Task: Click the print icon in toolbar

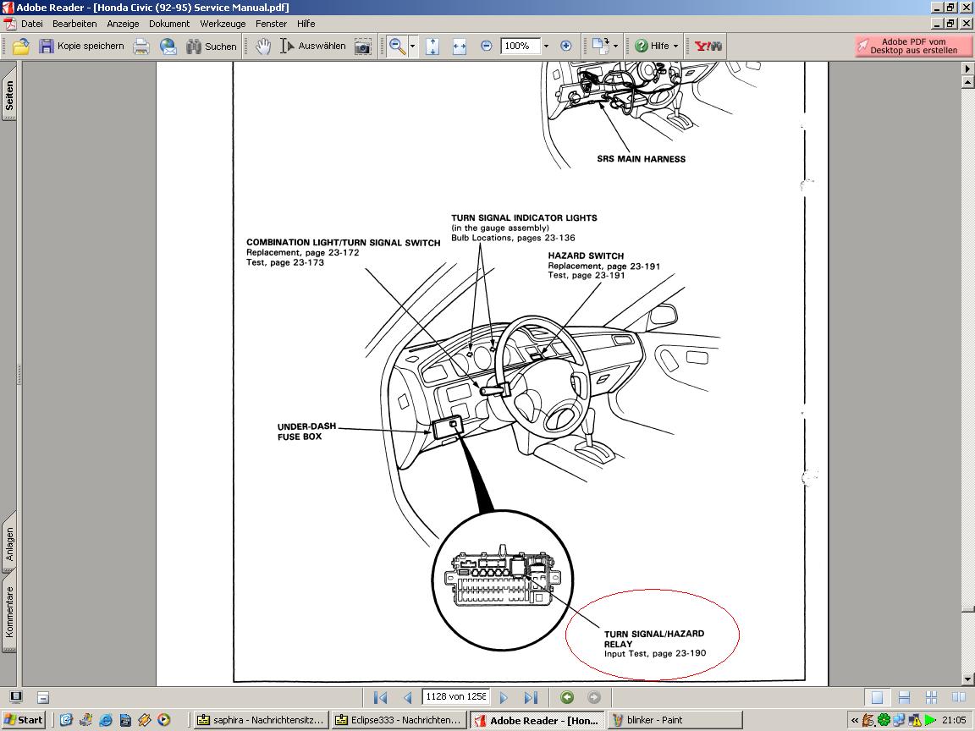Action: pyautogui.click(x=141, y=47)
